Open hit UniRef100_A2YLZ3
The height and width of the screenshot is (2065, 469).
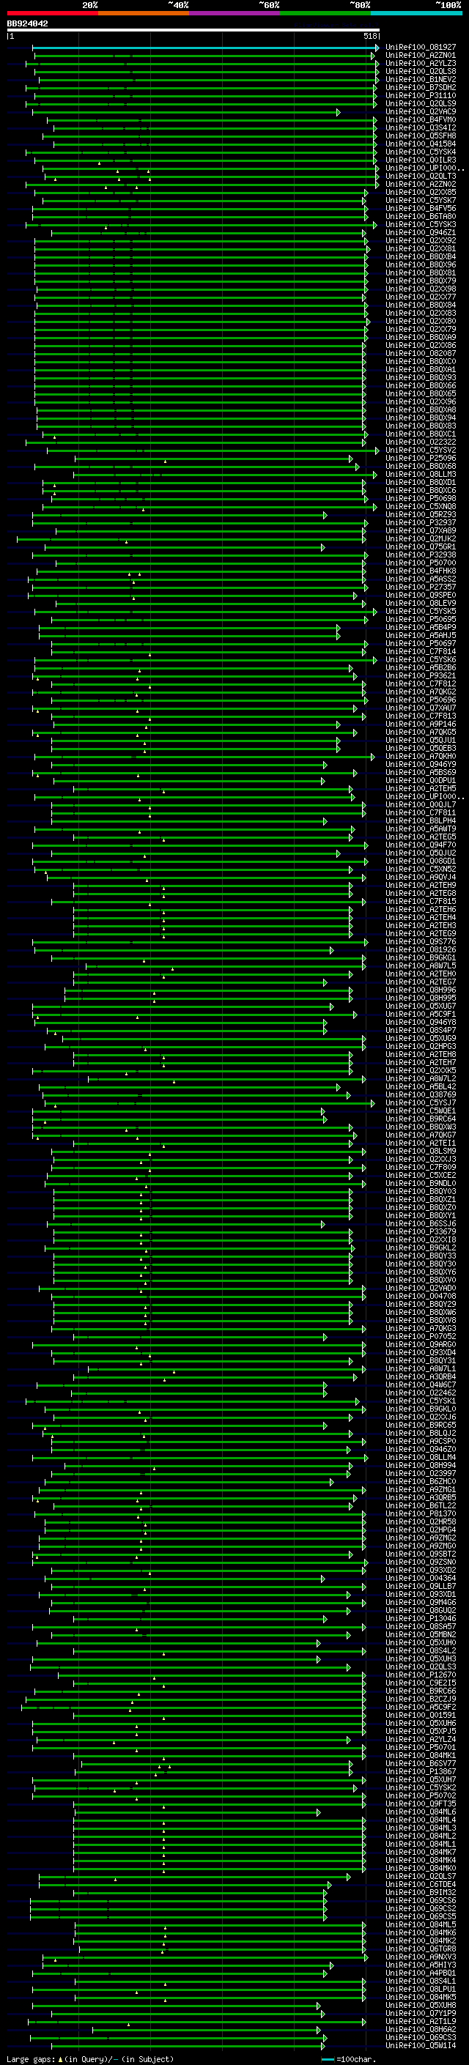(421, 63)
